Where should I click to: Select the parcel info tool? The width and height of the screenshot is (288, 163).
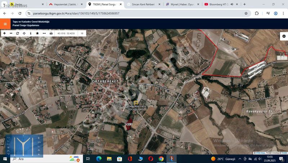tap(31, 33)
